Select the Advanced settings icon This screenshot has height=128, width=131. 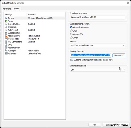tap(6, 53)
